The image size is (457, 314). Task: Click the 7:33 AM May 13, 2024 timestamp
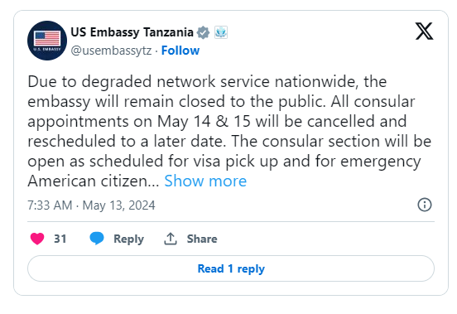tap(91, 205)
